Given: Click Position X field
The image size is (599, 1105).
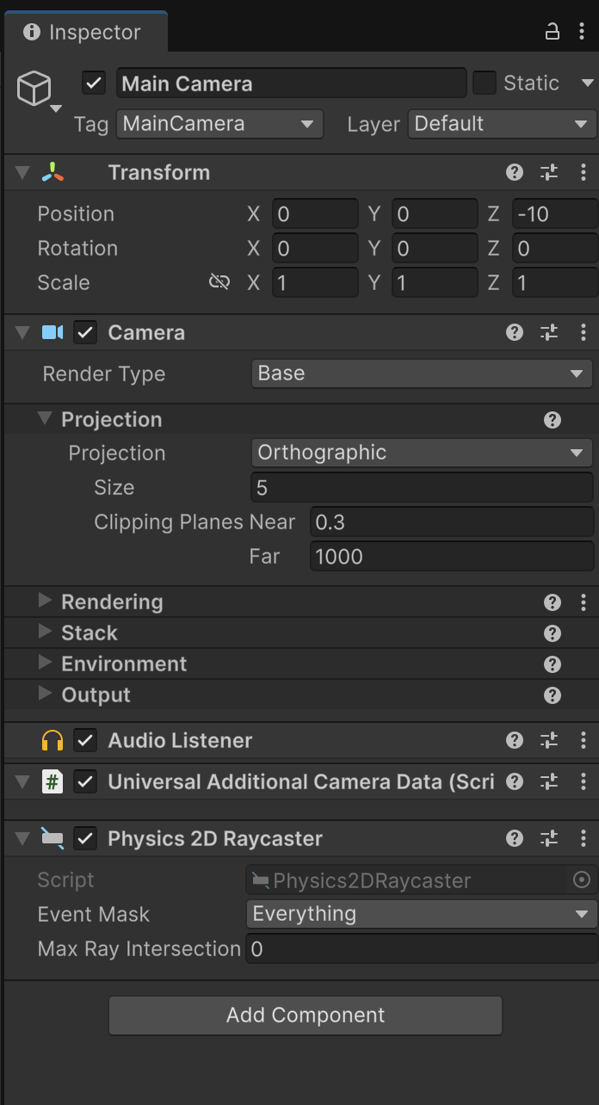Looking at the screenshot, I should pos(315,213).
